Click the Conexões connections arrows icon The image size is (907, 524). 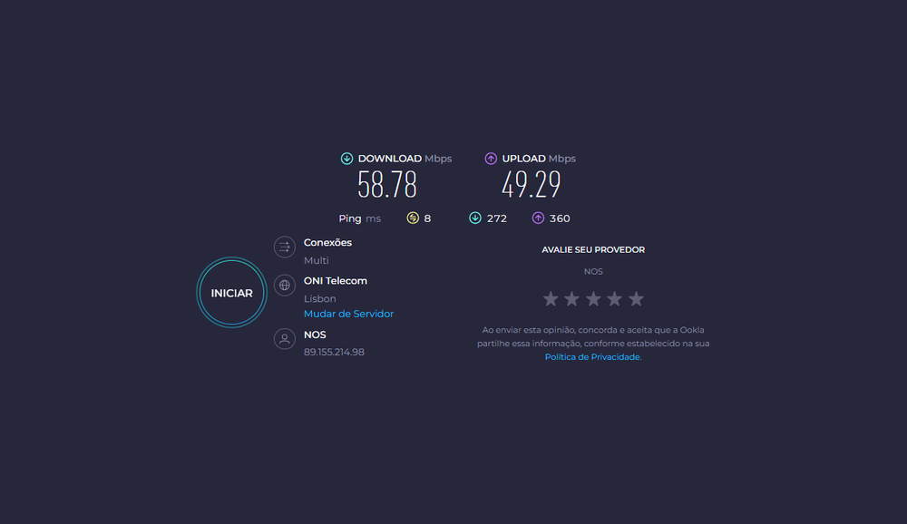[x=285, y=247]
